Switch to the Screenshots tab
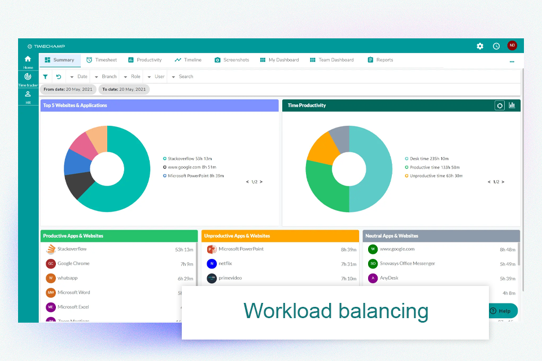The height and width of the screenshot is (361, 542). pyautogui.click(x=232, y=59)
